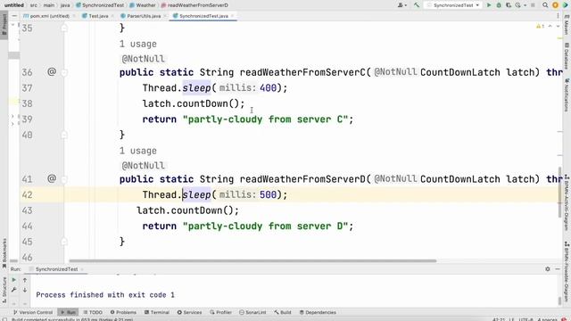Click breadcrumb 'Weather' in navigation bar
Image resolution: width=571 pixels, height=321 pixels.
pos(143,5)
